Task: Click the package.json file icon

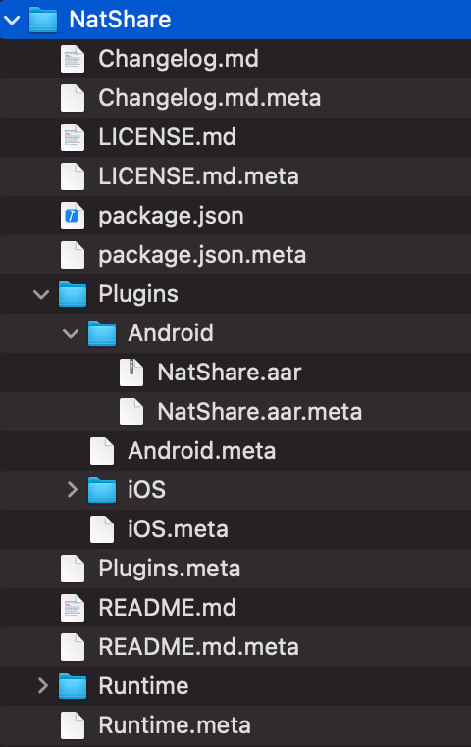Action: (x=73, y=216)
